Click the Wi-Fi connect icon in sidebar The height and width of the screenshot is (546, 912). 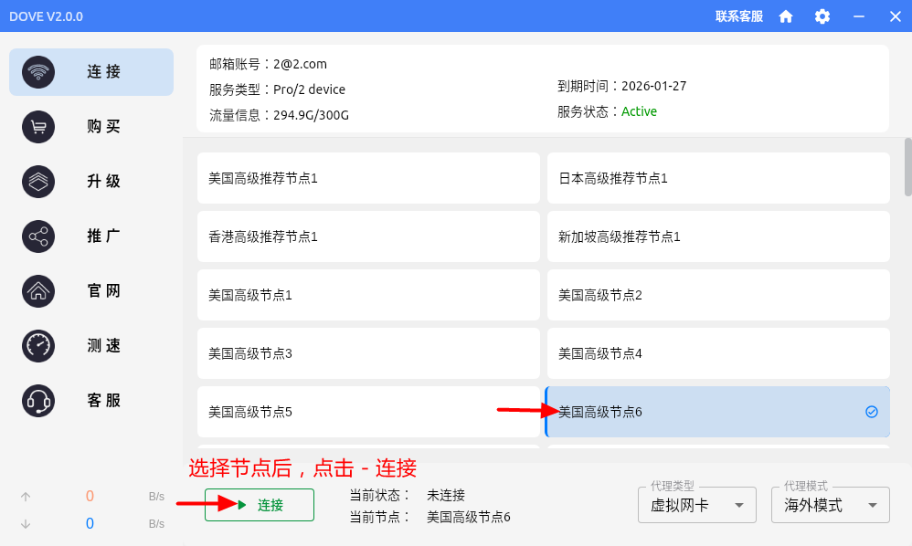click(x=38, y=72)
